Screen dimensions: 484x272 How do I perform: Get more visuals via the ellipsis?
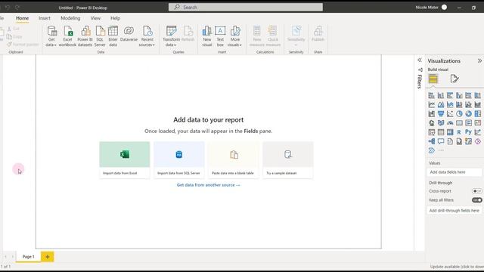(441, 150)
